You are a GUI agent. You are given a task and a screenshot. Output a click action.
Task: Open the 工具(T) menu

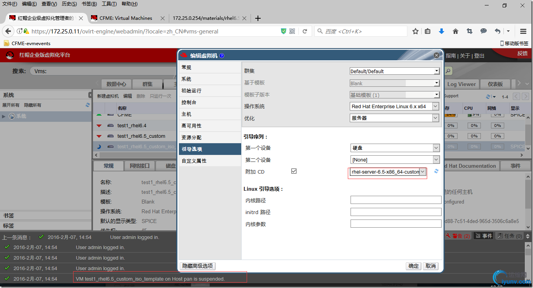pos(109,4)
